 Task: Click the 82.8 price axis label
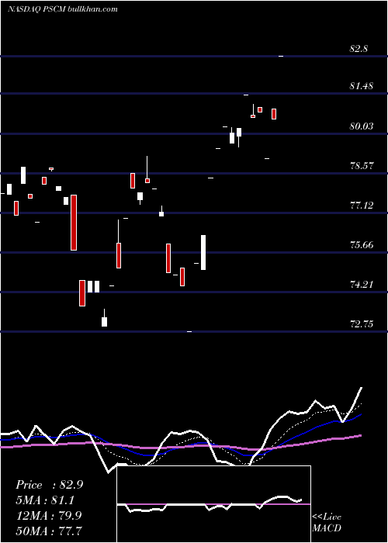[359, 49]
